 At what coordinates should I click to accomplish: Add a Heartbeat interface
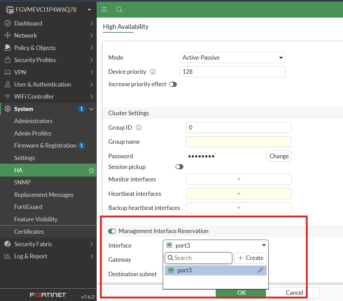(239, 193)
